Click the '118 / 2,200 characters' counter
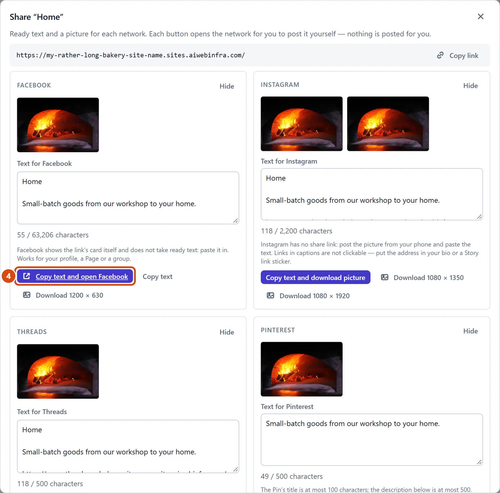Image resolution: width=500 pixels, height=493 pixels. [297, 231]
